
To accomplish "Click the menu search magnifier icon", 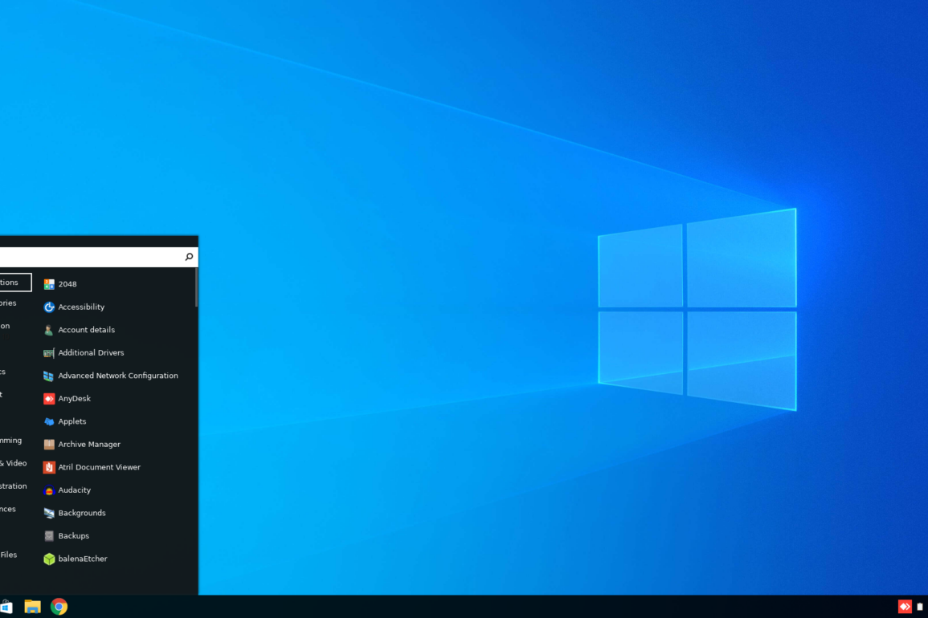I will click(189, 257).
